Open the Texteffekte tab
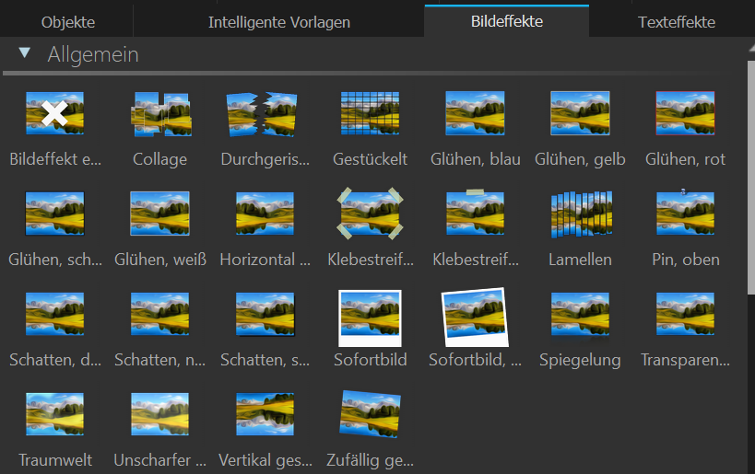The height and width of the screenshot is (474, 755). point(676,21)
